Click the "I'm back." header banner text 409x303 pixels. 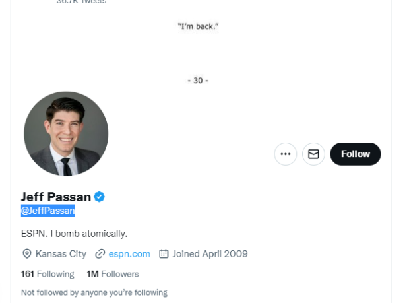198,26
